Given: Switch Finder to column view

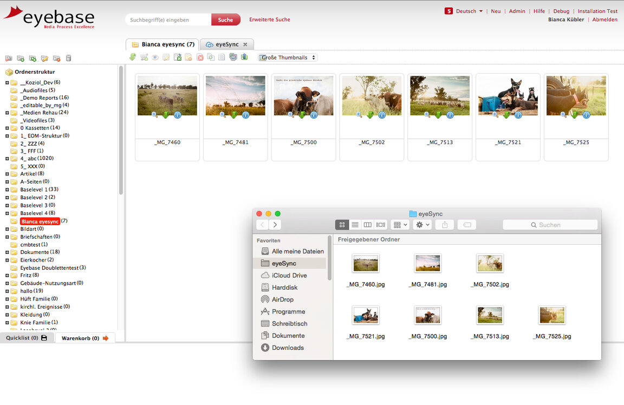Looking at the screenshot, I should (x=368, y=225).
